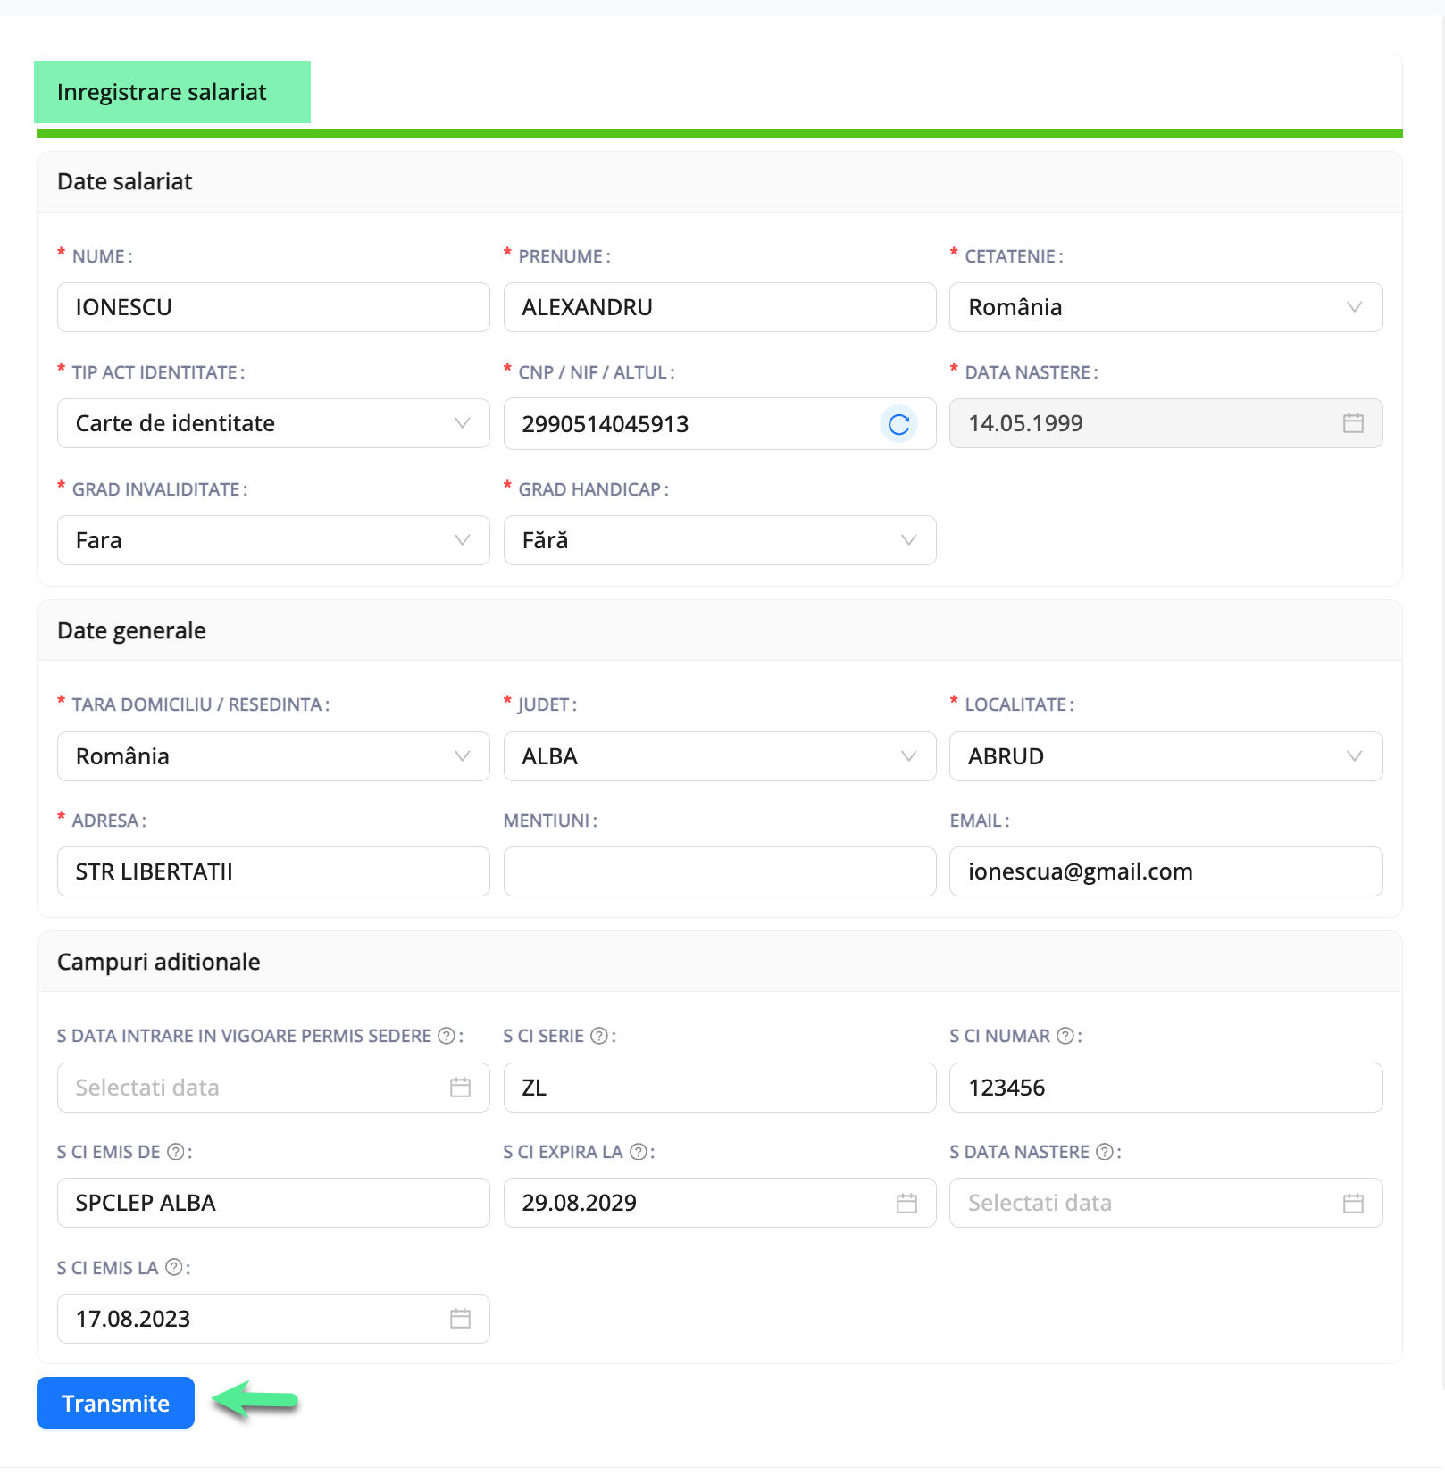Click the EMAIL field with ionescua@gmail.com

click(x=1165, y=871)
